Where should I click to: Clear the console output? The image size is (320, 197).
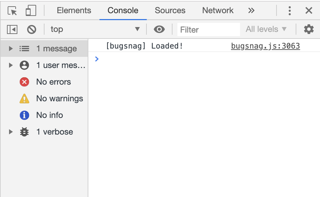coord(32,29)
